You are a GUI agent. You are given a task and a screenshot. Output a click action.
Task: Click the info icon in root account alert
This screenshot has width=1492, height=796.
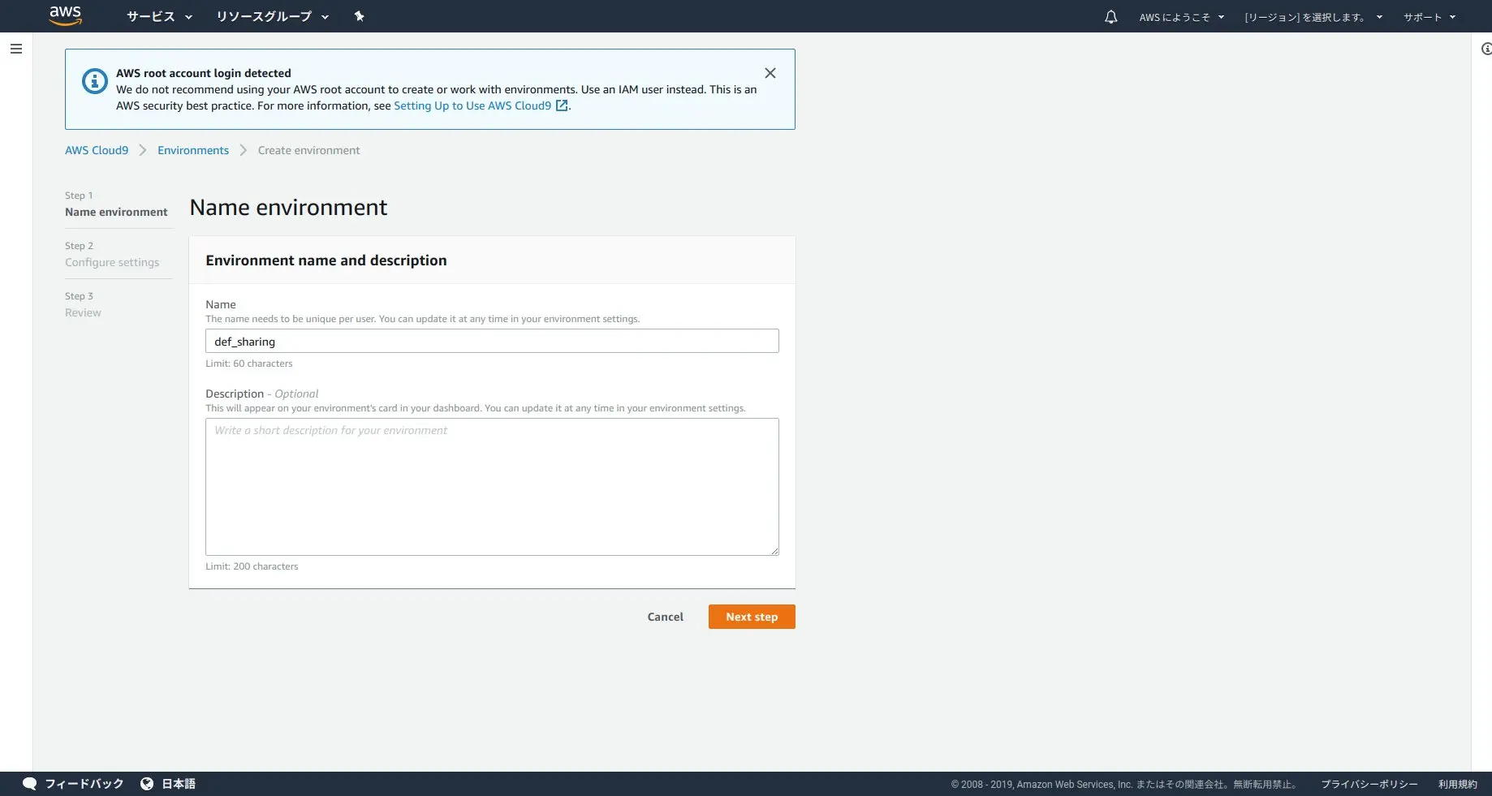[95, 81]
